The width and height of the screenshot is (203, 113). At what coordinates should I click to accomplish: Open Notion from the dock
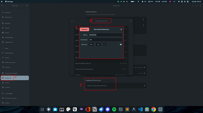point(94,109)
